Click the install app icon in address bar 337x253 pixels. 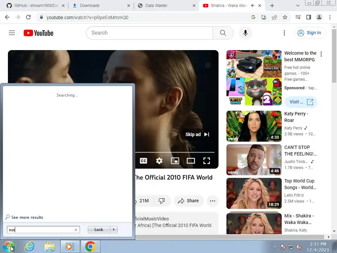[264, 17]
